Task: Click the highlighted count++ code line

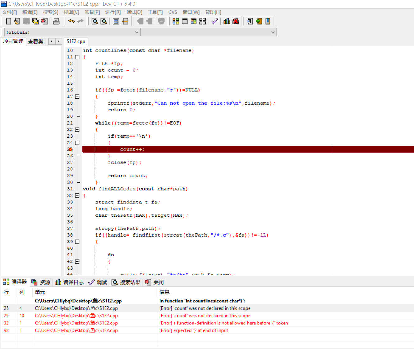Action: click(248, 149)
